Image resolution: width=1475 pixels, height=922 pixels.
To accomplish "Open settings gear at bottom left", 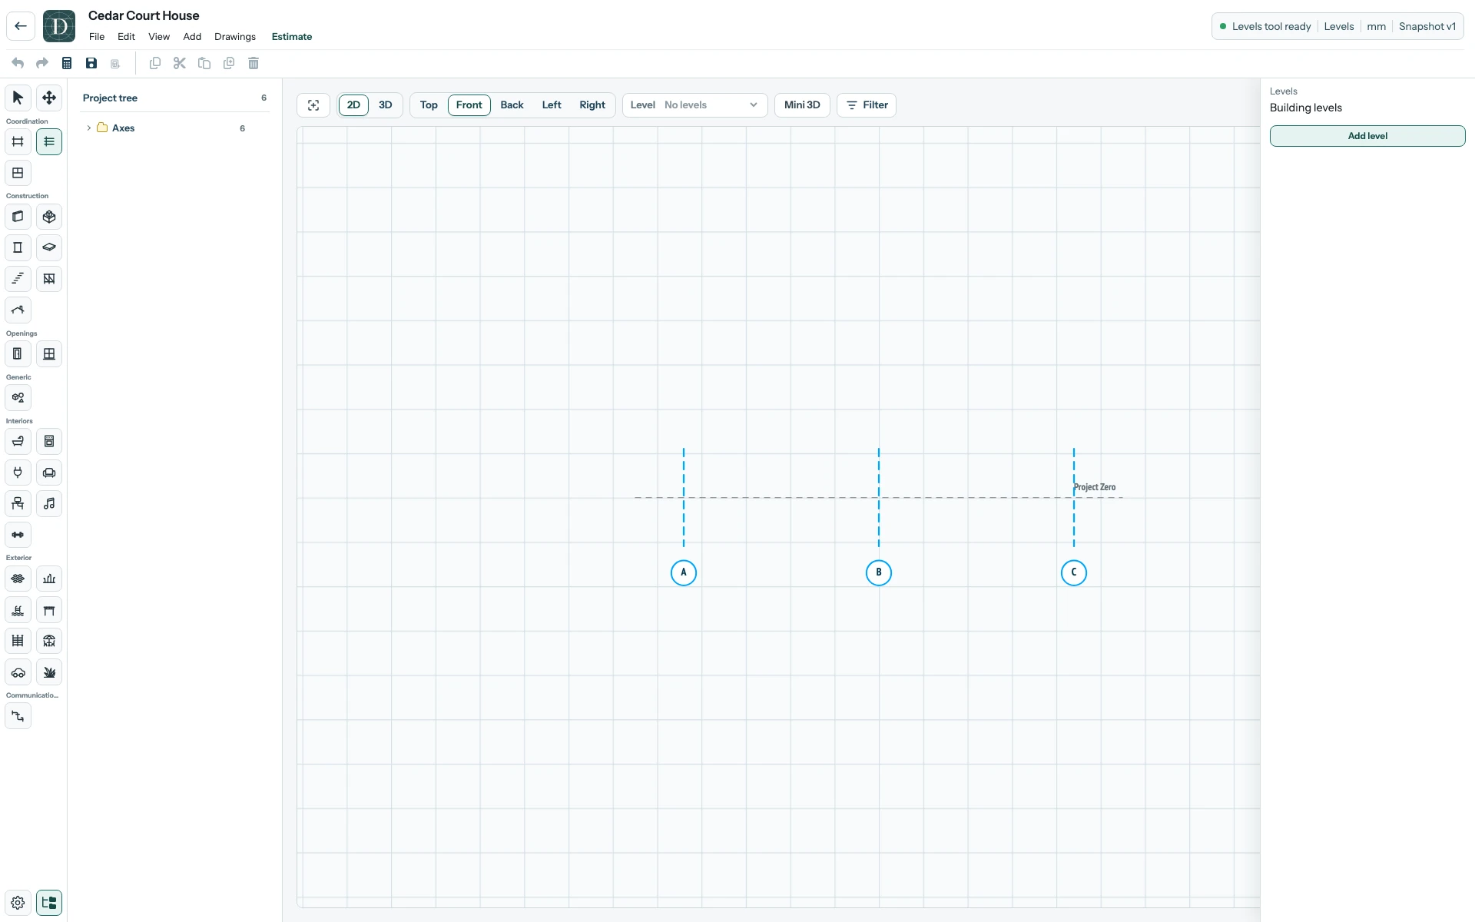I will click(x=18, y=903).
